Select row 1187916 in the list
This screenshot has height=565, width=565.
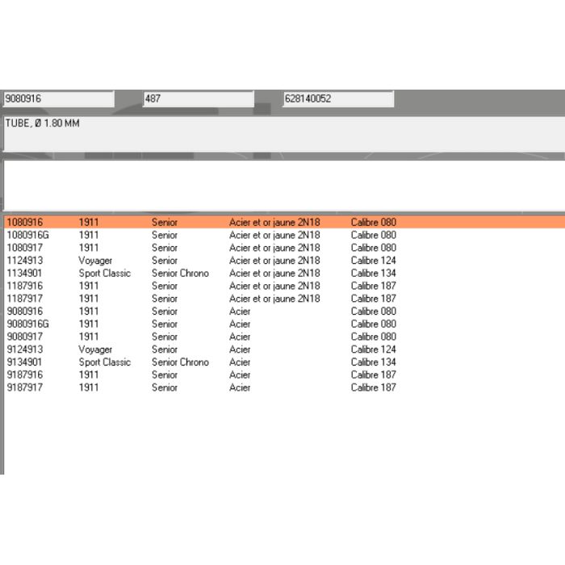pos(284,286)
